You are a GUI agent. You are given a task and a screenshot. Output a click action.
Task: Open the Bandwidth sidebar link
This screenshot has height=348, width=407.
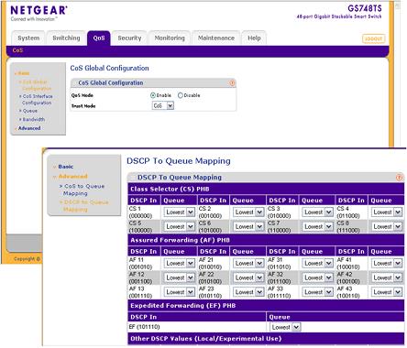[34, 119]
